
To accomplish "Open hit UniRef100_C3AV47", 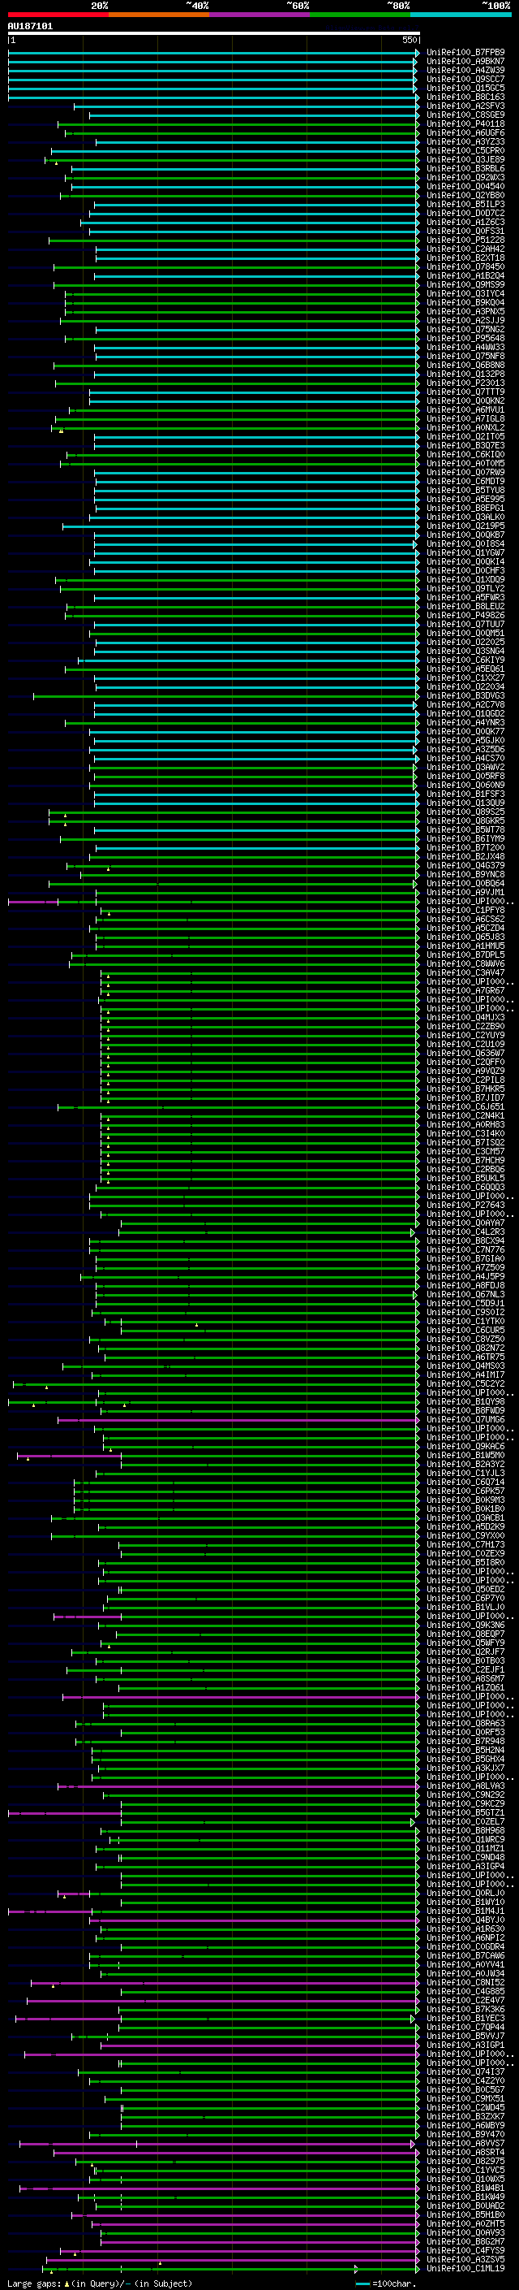I will [x=465, y=973].
